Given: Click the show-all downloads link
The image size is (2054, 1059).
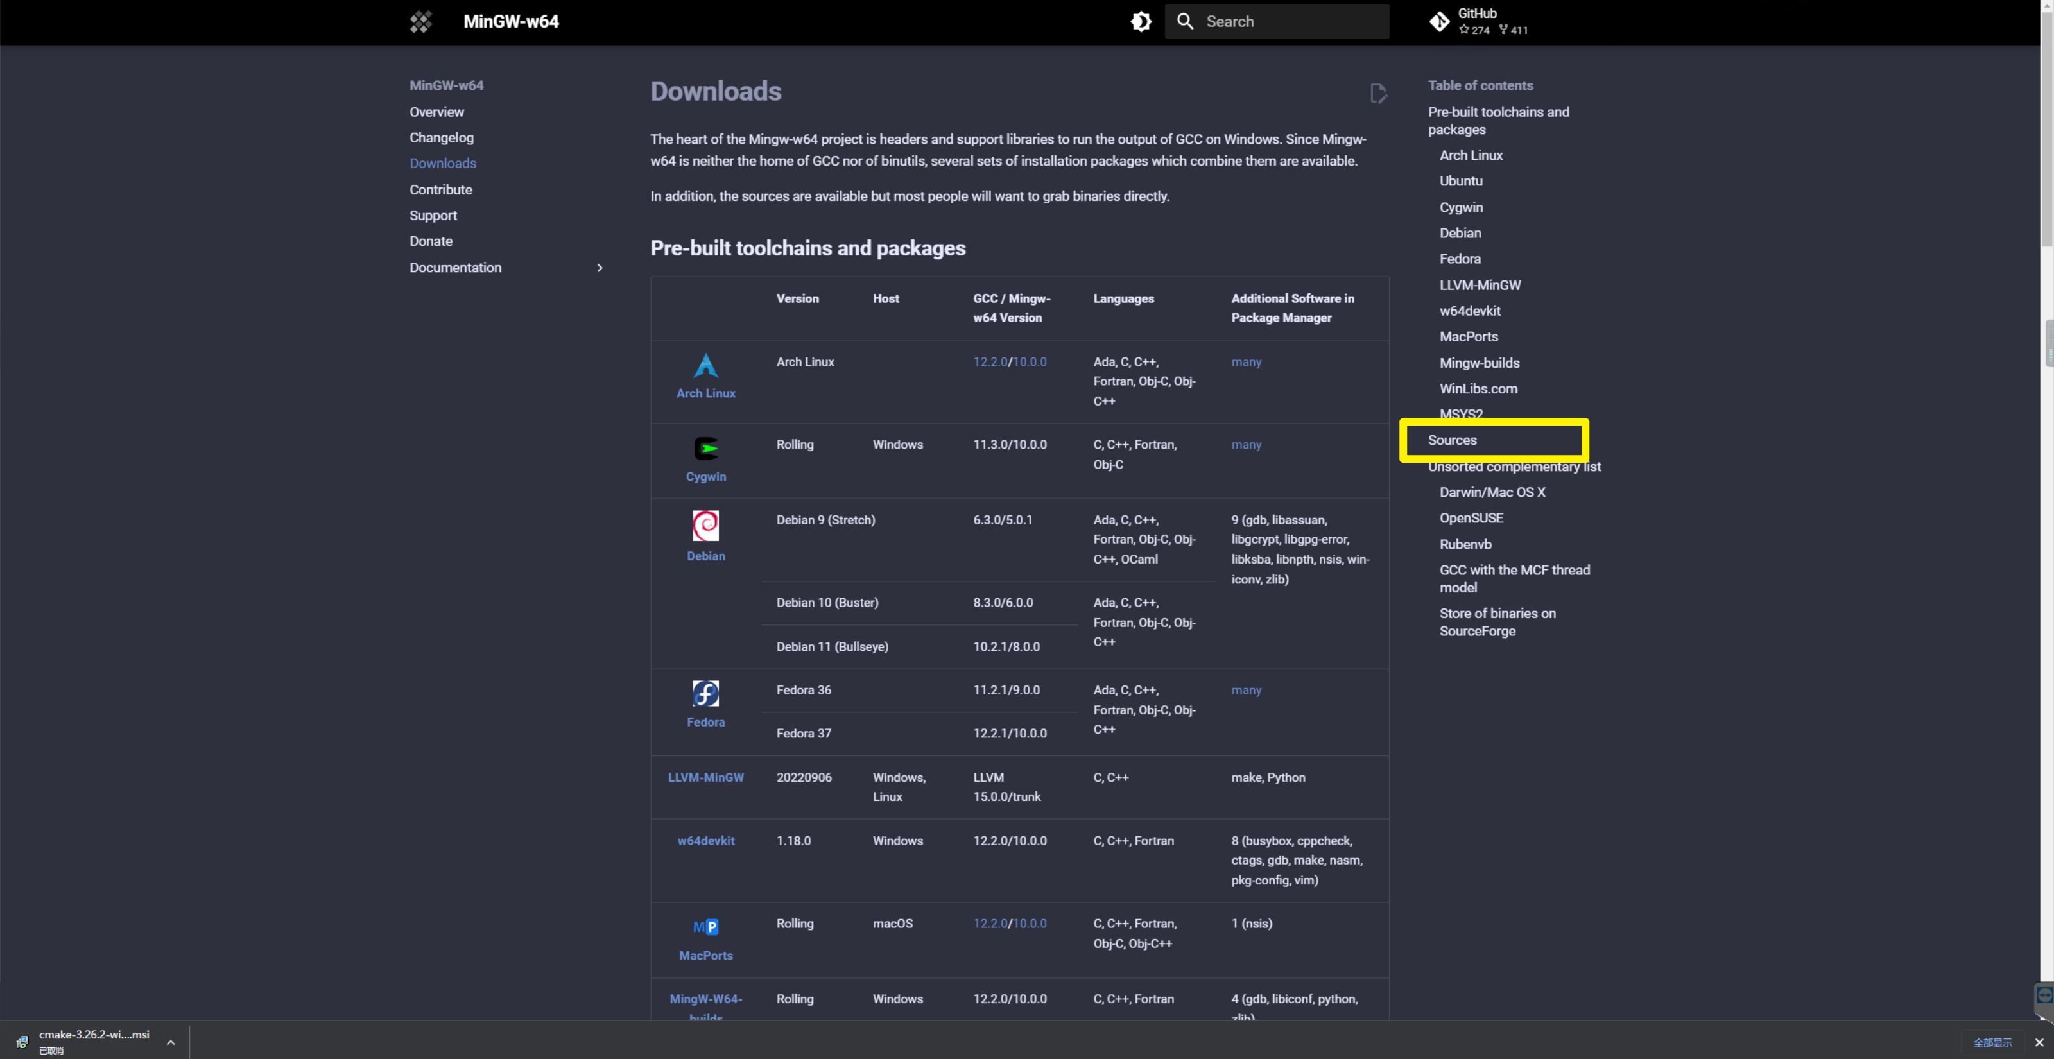Looking at the screenshot, I should click(x=1992, y=1042).
